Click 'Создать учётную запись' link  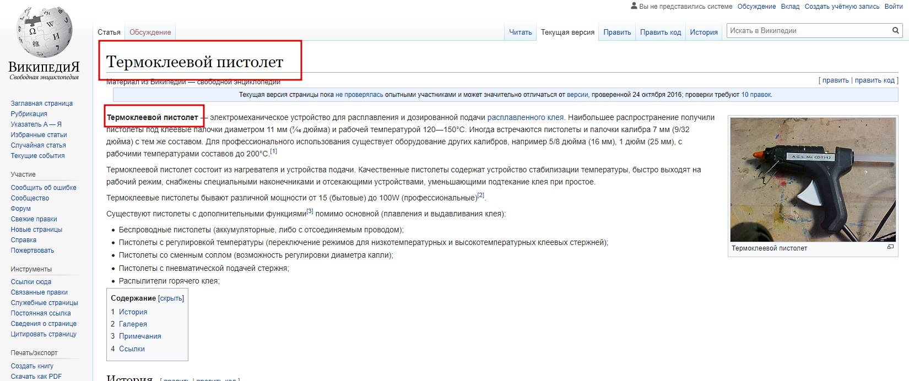pyautogui.click(x=842, y=7)
